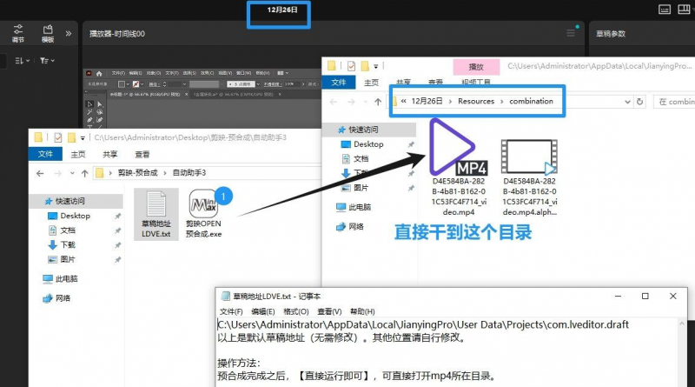Open the 文件 tab in 自动助手3 window
The width and height of the screenshot is (695, 387).
click(x=45, y=154)
